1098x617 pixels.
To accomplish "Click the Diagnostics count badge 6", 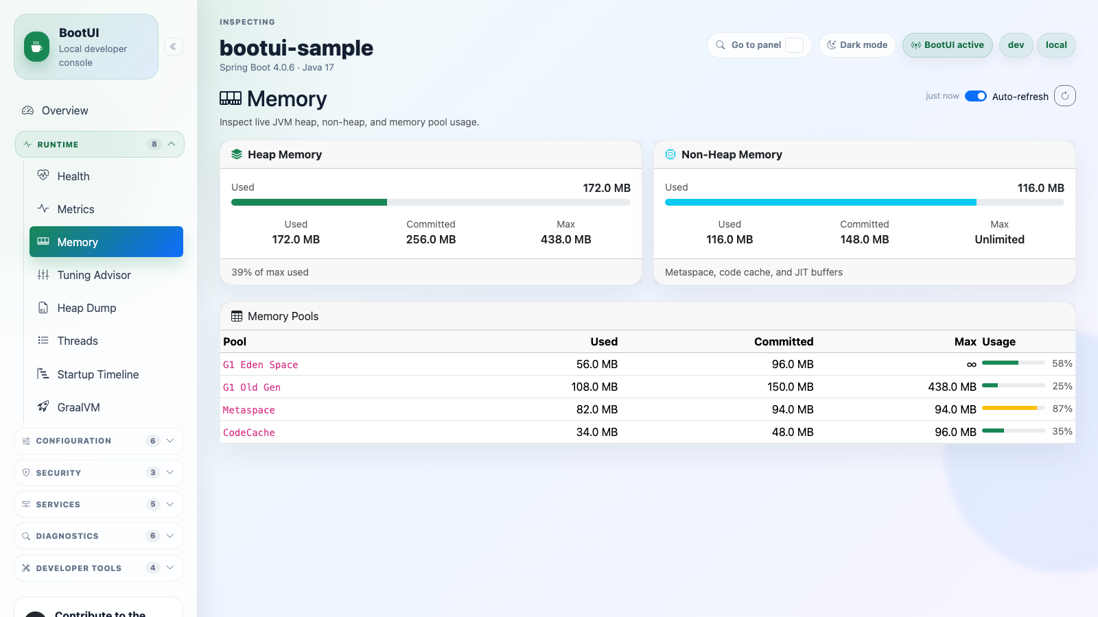I will tap(153, 536).
